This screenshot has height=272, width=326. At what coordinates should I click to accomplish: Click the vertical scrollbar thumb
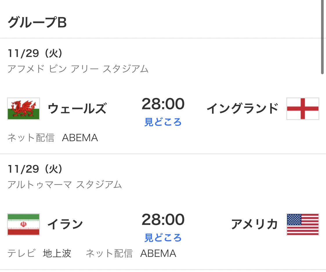[x=322, y=38]
